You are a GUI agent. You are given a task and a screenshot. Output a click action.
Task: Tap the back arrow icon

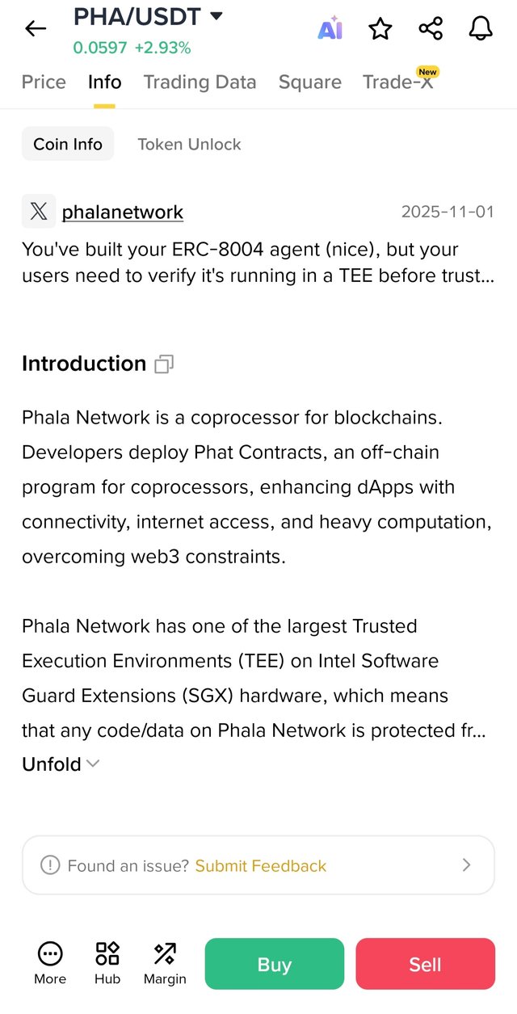(x=36, y=29)
